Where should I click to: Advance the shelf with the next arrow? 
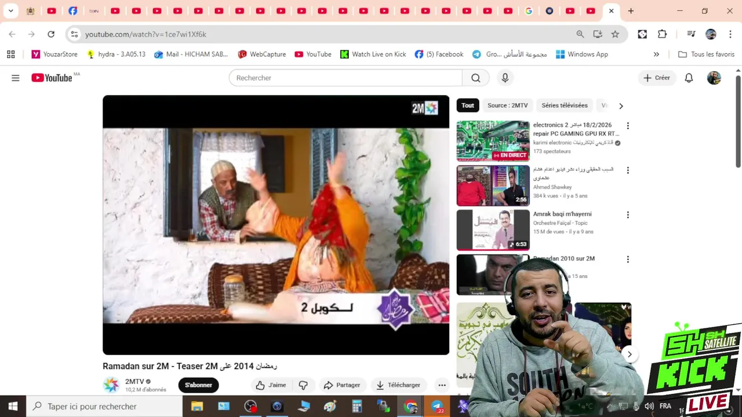(x=629, y=354)
